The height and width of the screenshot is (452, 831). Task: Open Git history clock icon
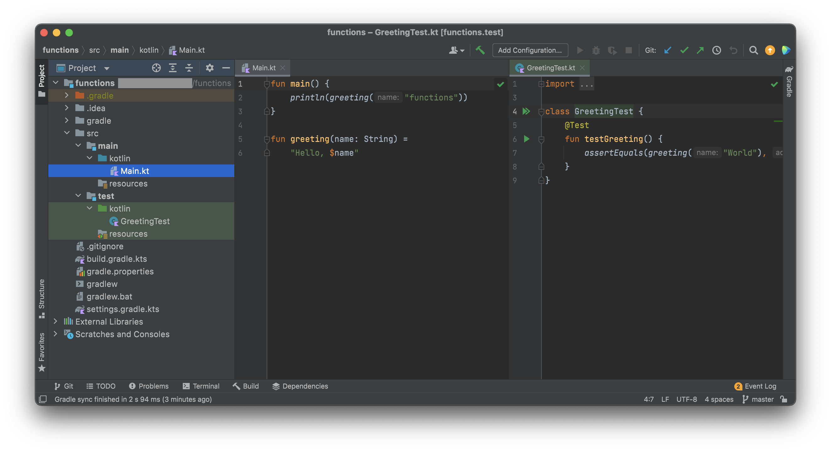click(x=716, y=50)
